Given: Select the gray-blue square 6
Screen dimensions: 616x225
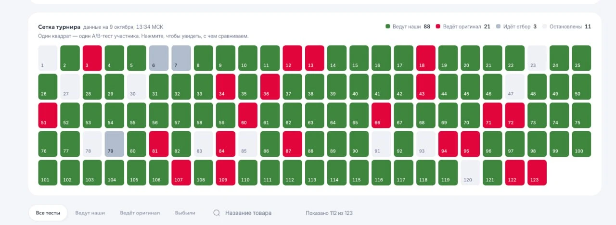Looking at the screenshot, I should point(159,58).
